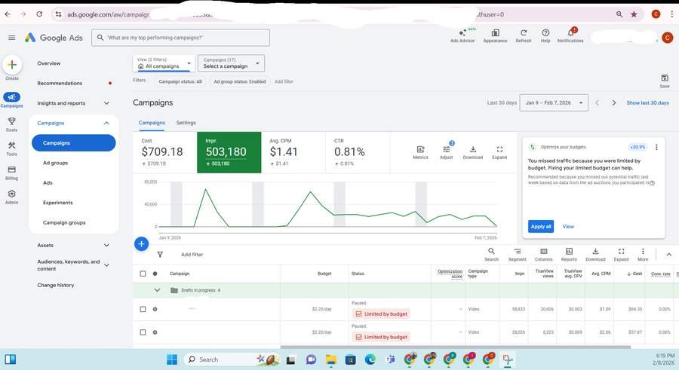
Task: Click the blue new campaign plus button
Action: tap(141, 244)
